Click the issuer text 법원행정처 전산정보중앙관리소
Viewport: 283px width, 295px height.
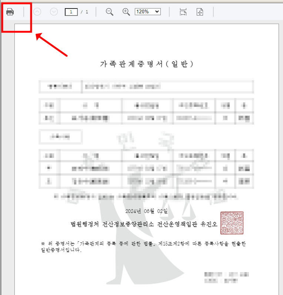click(112, 224)
